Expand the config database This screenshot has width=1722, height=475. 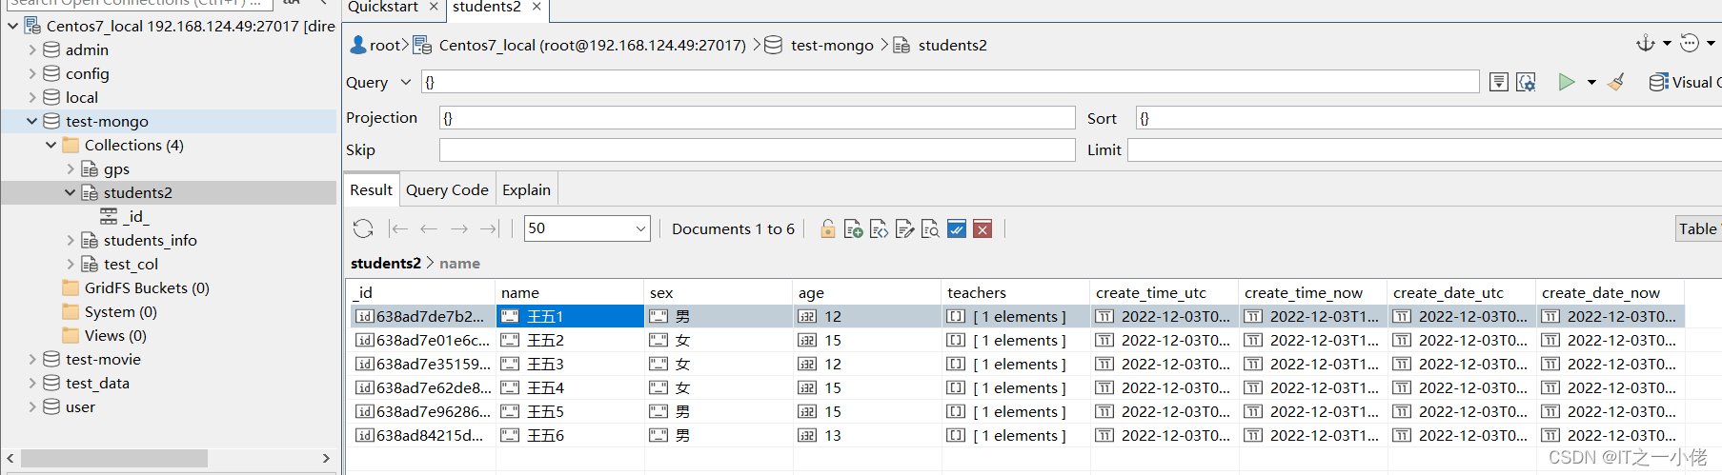pyautogui.click(x=32, y=73)
